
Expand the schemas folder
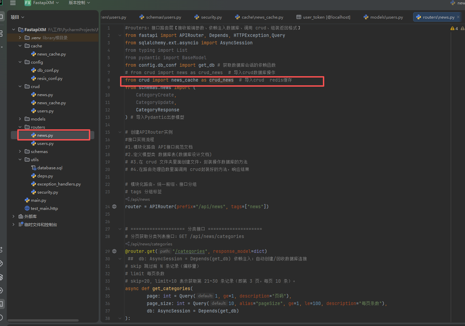click(x=20, y=152)
